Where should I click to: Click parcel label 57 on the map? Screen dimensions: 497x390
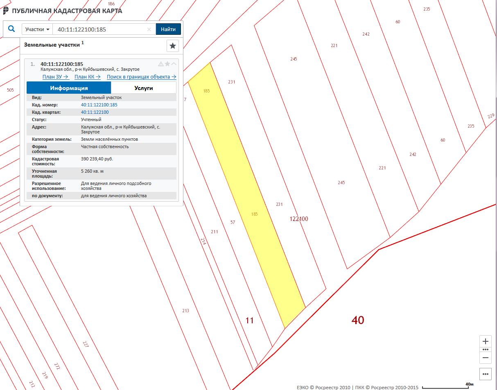[x=233, y=222]
